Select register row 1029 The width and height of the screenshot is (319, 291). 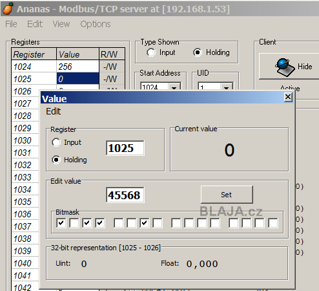click(x=26, y=128)
